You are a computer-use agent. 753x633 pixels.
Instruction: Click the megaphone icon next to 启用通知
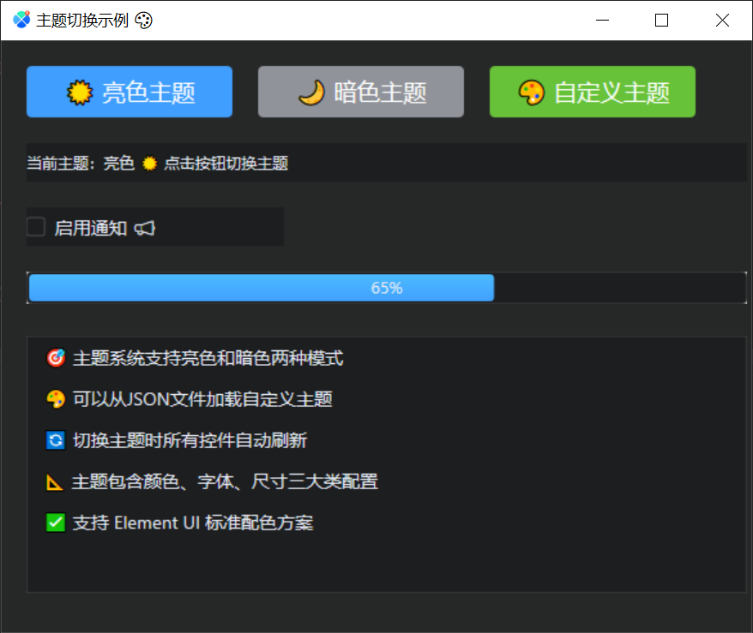(x=144, y=228)
